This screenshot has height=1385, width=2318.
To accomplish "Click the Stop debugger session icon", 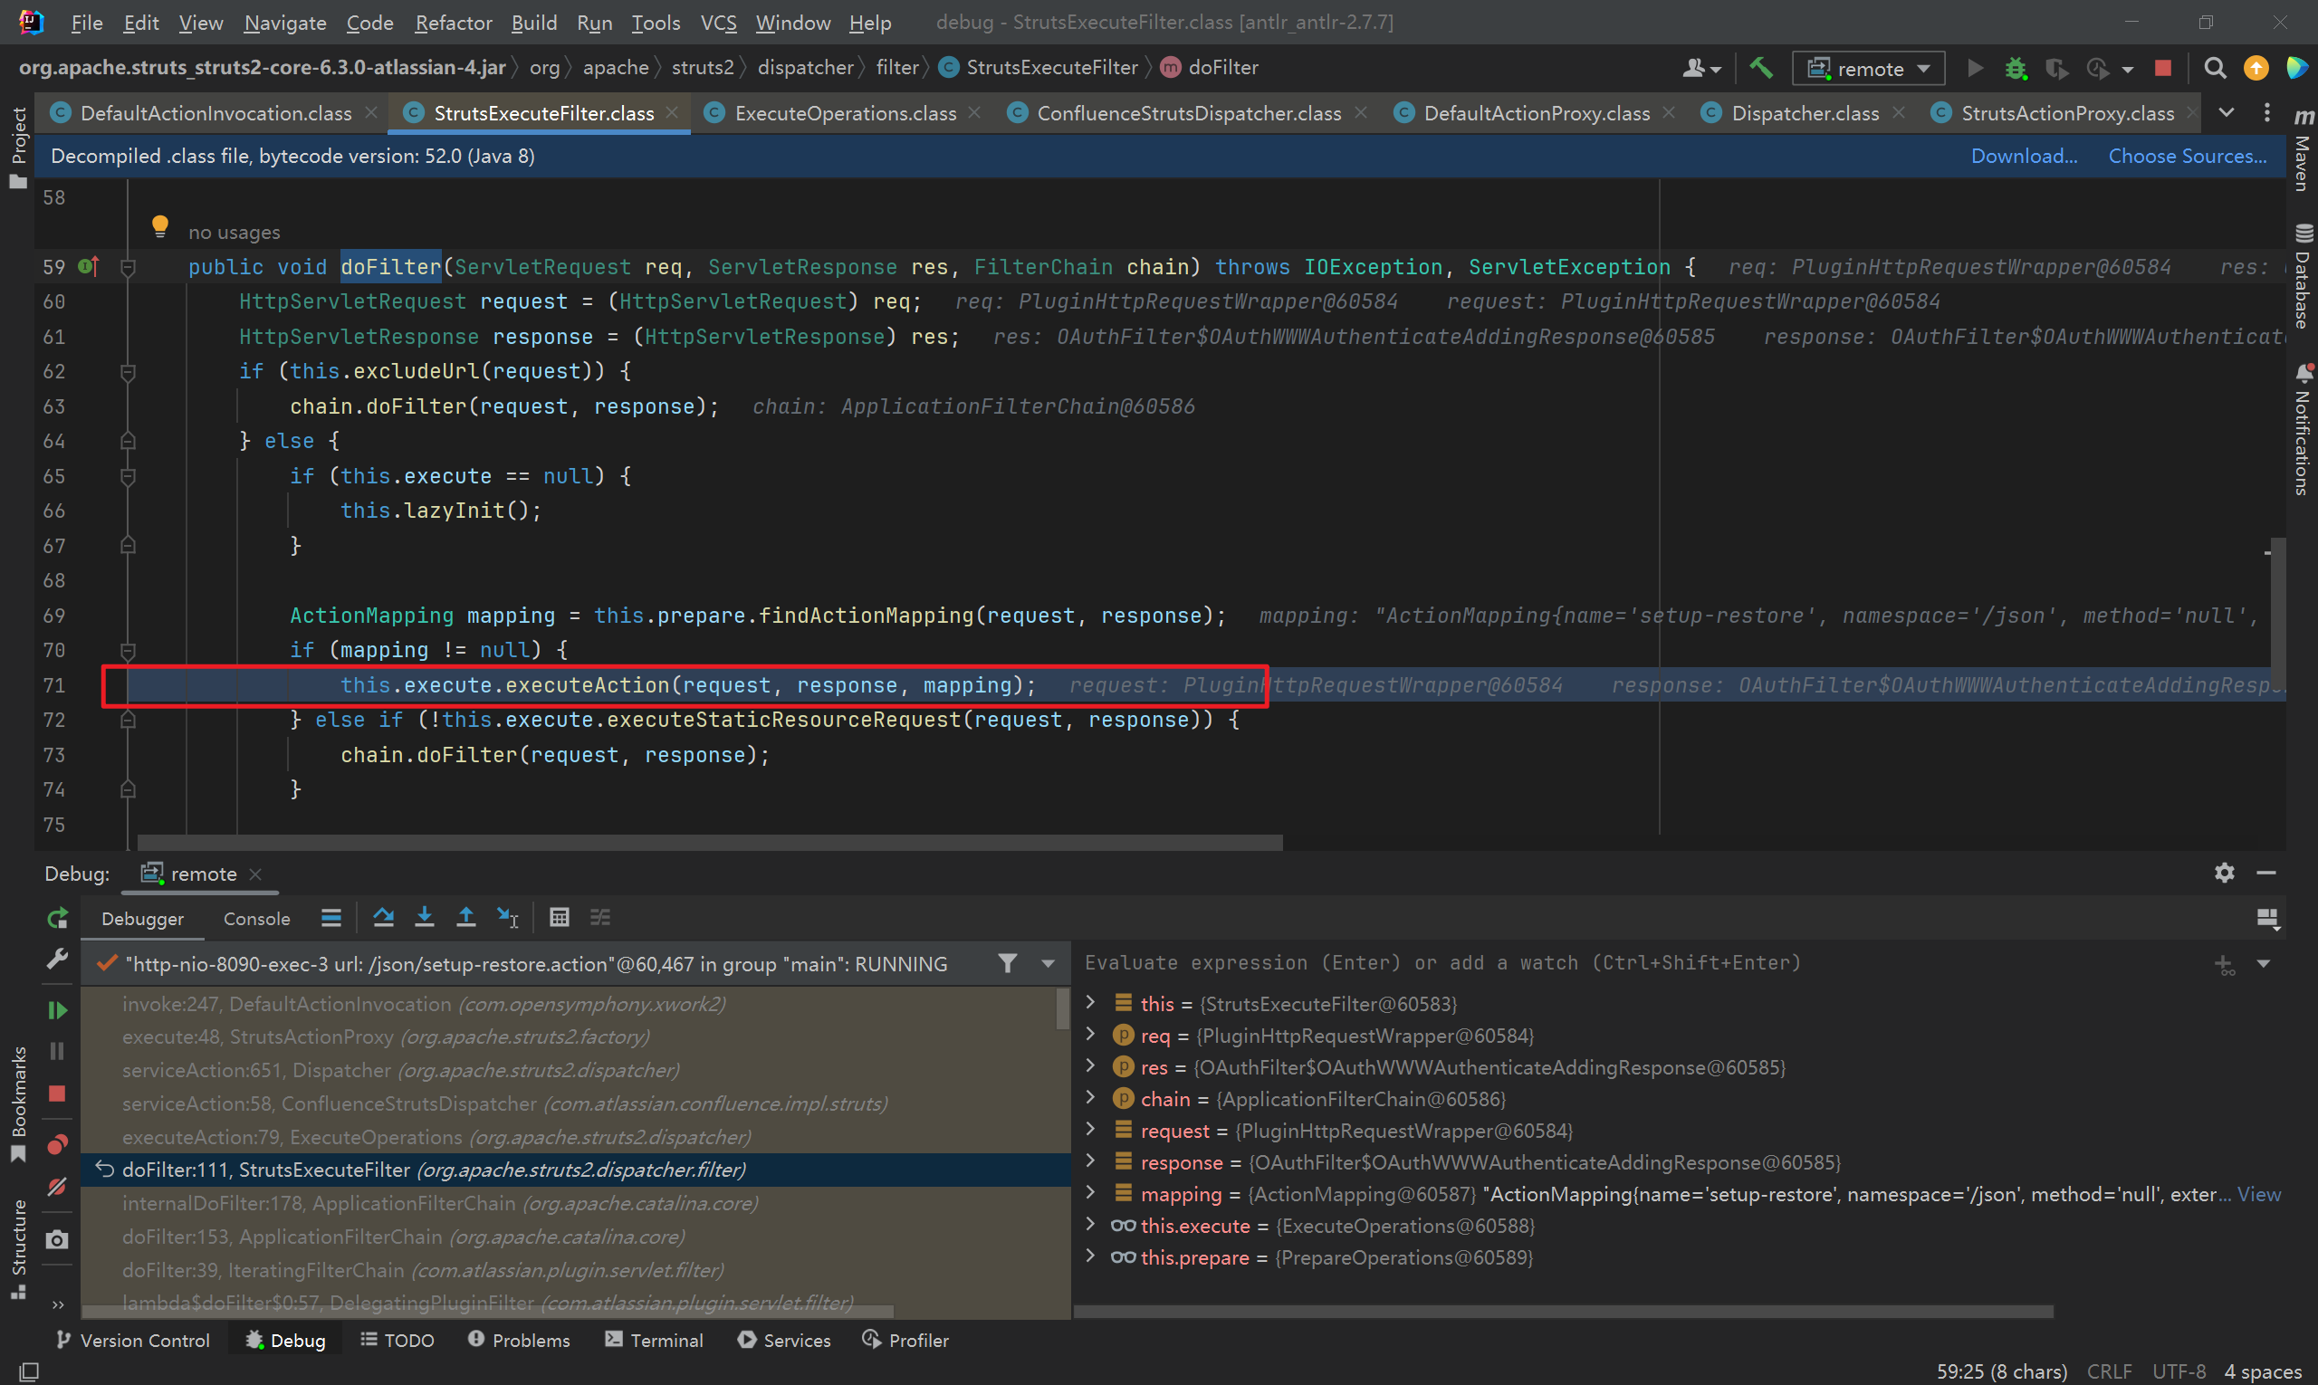I will pyautogui.click(x=2163, y=68).
